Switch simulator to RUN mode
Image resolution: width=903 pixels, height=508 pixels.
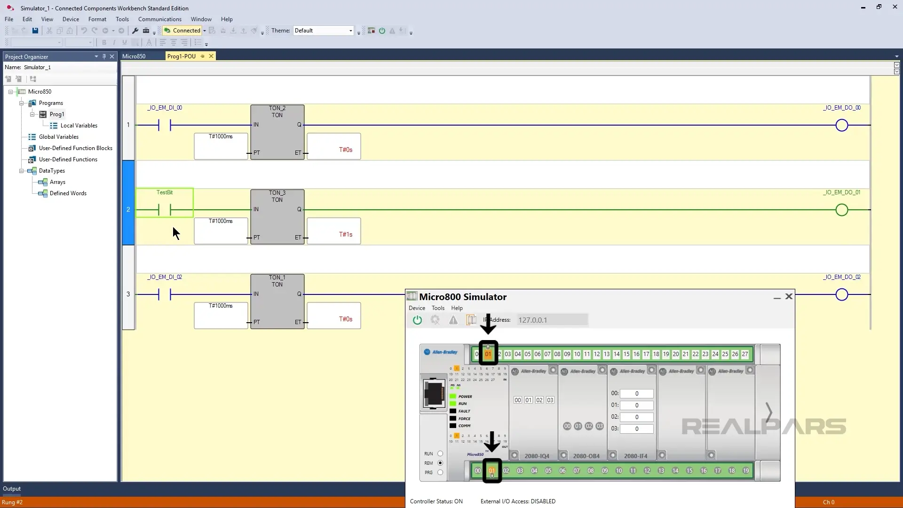[x=440, y=453]
